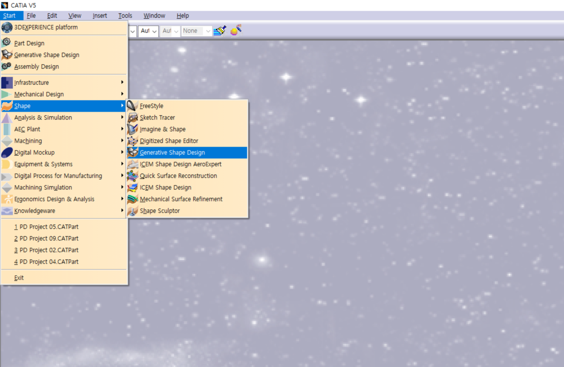Open the View menu
Screen dimensions: 564x367
point(75,16)
